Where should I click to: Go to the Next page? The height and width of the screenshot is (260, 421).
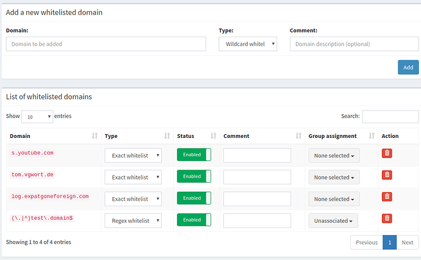pos(408,242)
